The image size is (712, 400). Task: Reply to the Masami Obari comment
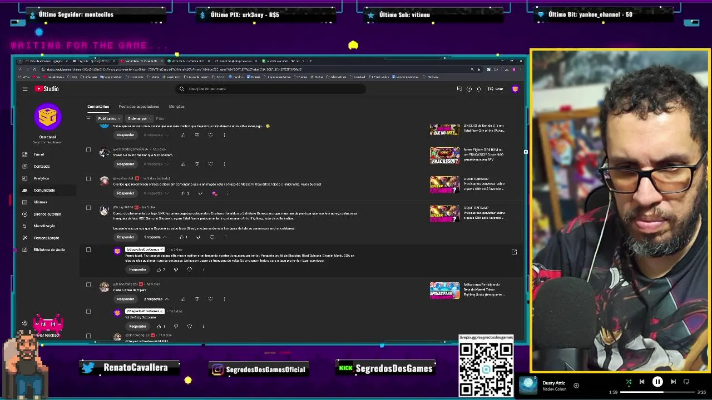click(126, 193)
